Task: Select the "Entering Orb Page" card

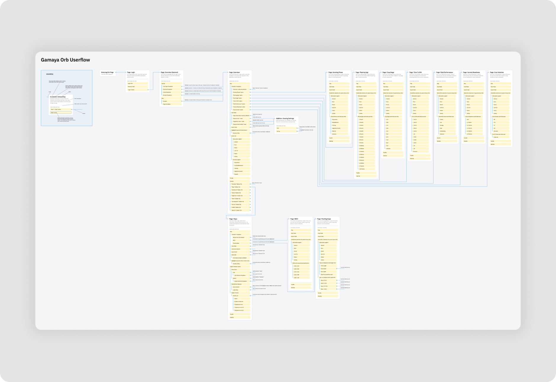Action: (108, 72)
